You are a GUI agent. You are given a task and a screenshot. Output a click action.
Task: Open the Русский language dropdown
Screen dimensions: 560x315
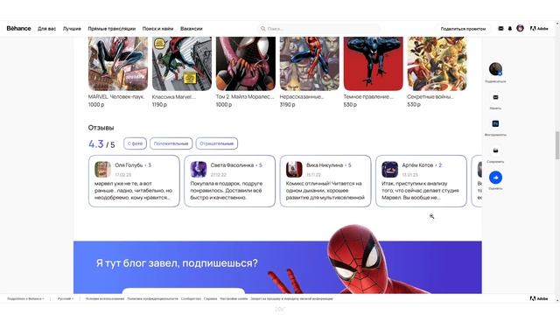point(66,298)
